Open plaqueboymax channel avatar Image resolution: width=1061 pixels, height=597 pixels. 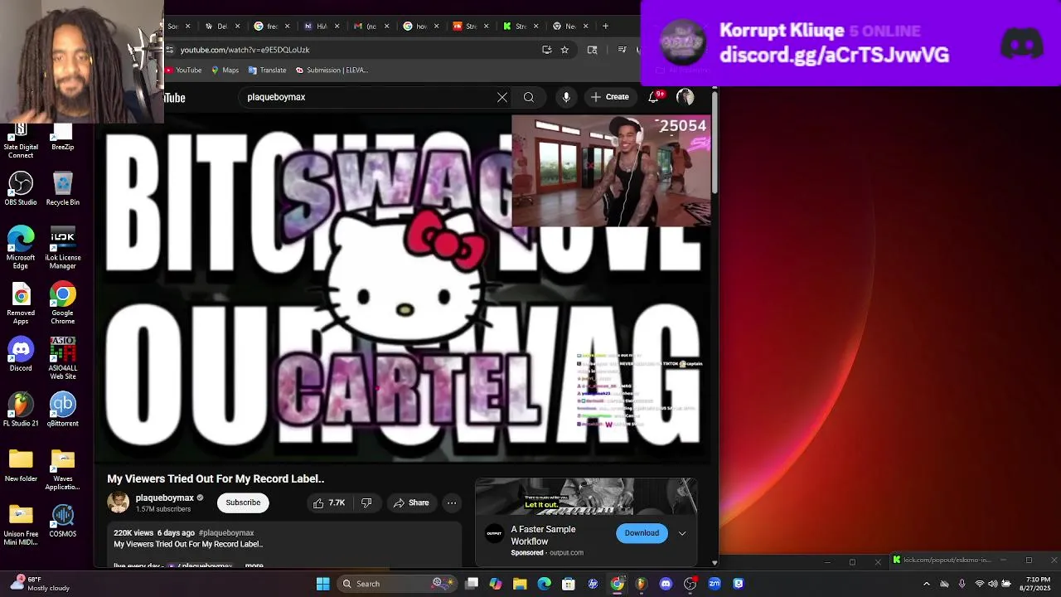point(119,502)
